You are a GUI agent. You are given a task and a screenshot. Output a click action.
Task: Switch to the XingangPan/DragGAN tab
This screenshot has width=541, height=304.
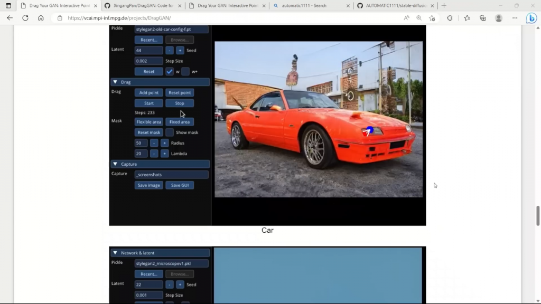coord(142,5)
